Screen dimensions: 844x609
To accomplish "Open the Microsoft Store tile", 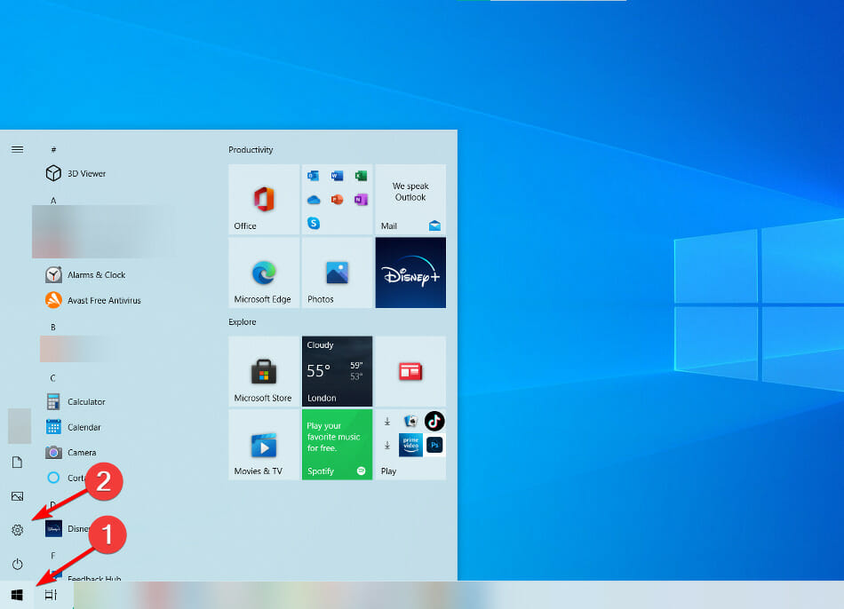I will tap(264, 371).
